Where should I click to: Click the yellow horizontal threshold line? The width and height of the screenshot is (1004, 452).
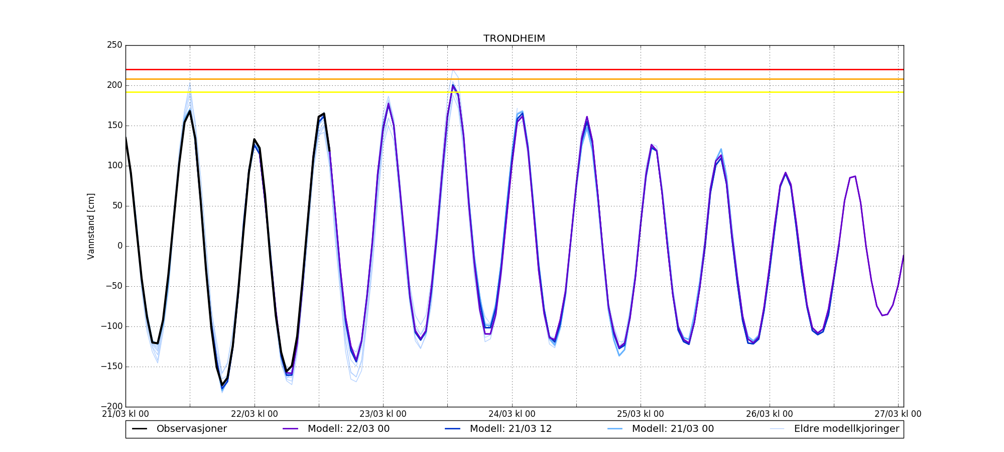(515, 92)
